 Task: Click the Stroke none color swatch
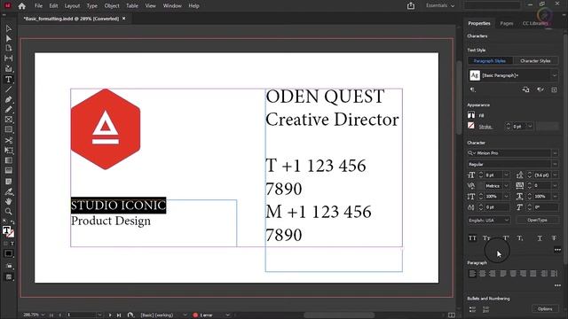coord(471,126)
